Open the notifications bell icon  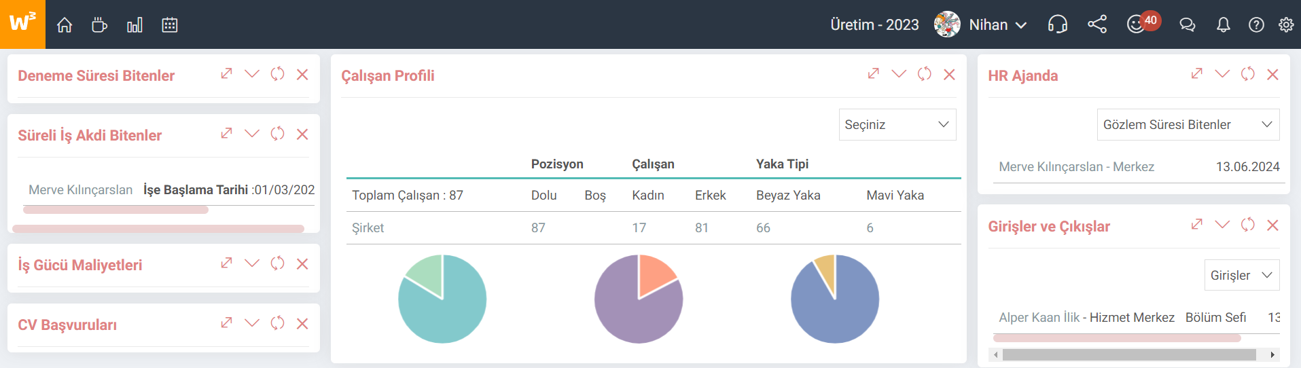1223,25
